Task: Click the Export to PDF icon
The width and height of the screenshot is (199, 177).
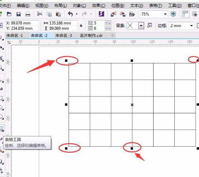Action: [132, 14]
